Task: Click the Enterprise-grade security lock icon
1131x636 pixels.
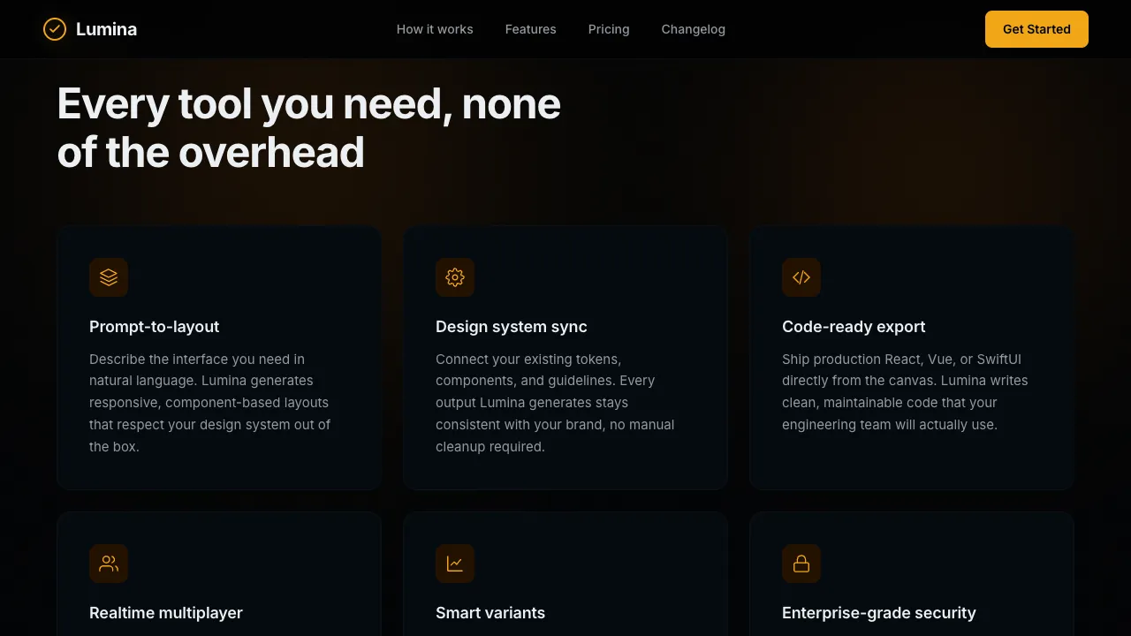Action: [x=801, y=564]
